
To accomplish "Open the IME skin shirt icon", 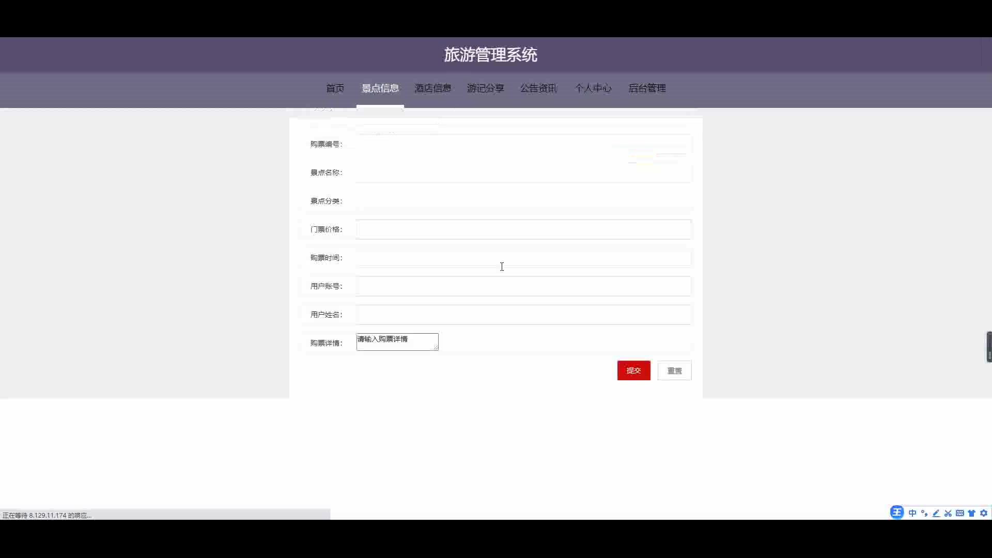I will click(x=972, y=513).
